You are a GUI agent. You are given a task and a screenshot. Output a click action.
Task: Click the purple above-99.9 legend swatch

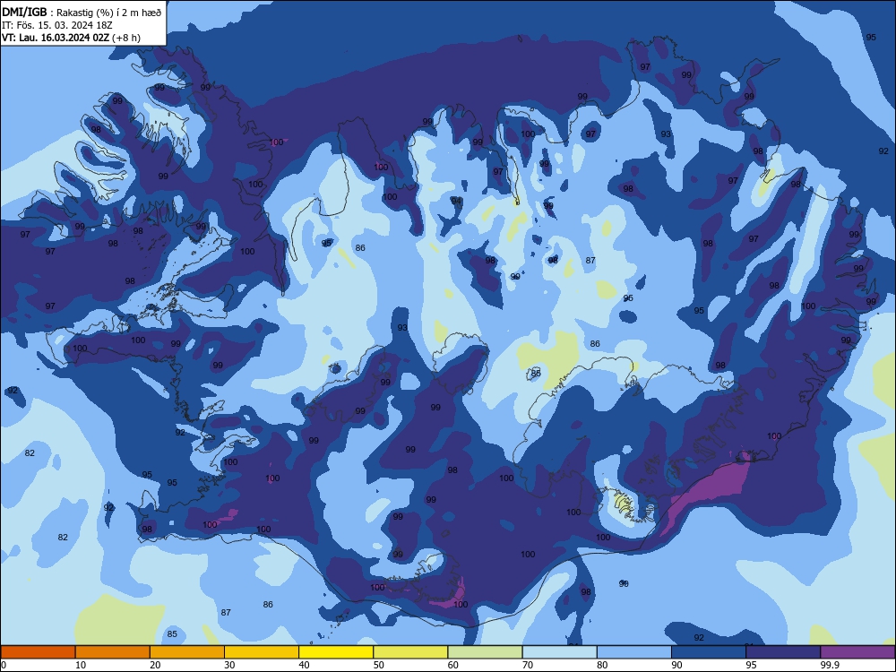pos(857,652)
